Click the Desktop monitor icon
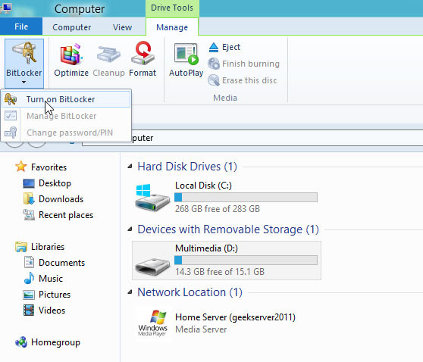This screenshot has width=423, height=362. coord(29,183)
